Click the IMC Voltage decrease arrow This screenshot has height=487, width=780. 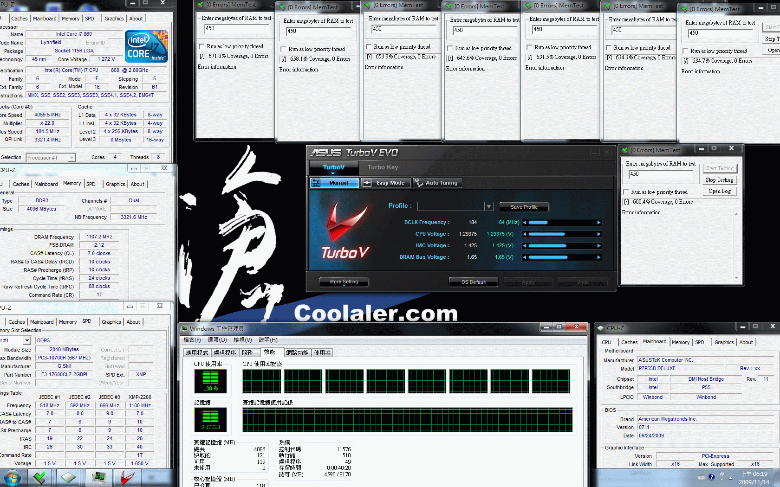coord(525,246)
